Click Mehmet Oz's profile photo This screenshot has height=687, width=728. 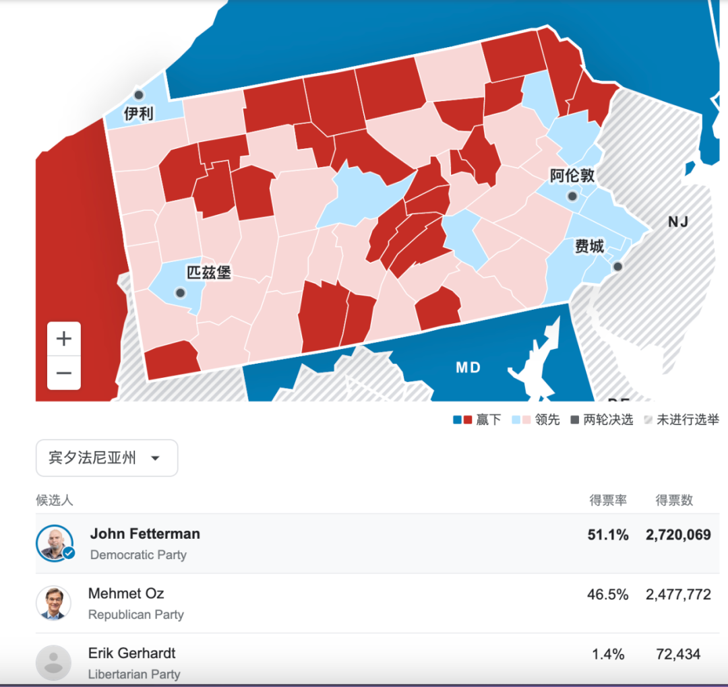54,603
